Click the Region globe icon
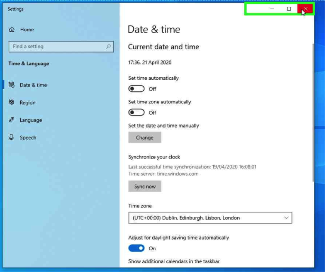Viewport: 325px width, 272px height. [x=12, y=102]
